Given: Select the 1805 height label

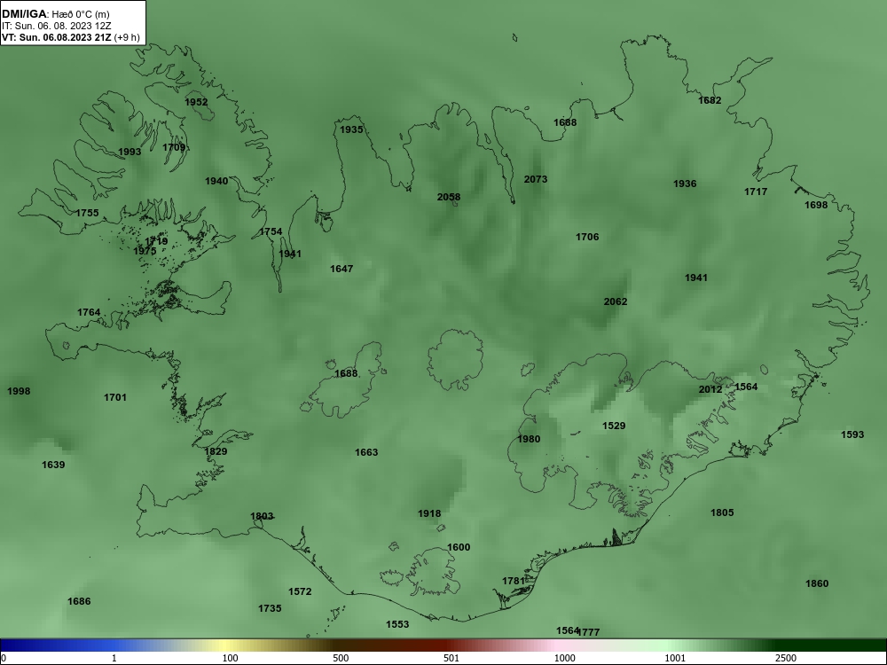Looking at the screenshot, I should tap(722, 512).
